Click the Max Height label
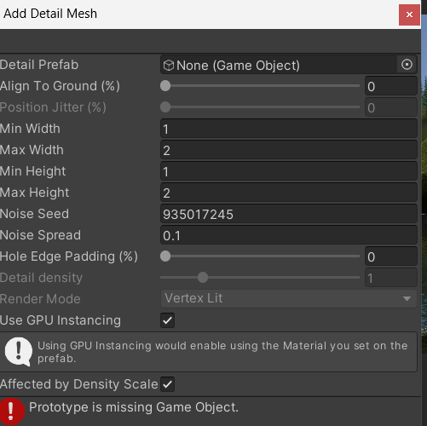The image size is (427, 426). click(34, 193)
